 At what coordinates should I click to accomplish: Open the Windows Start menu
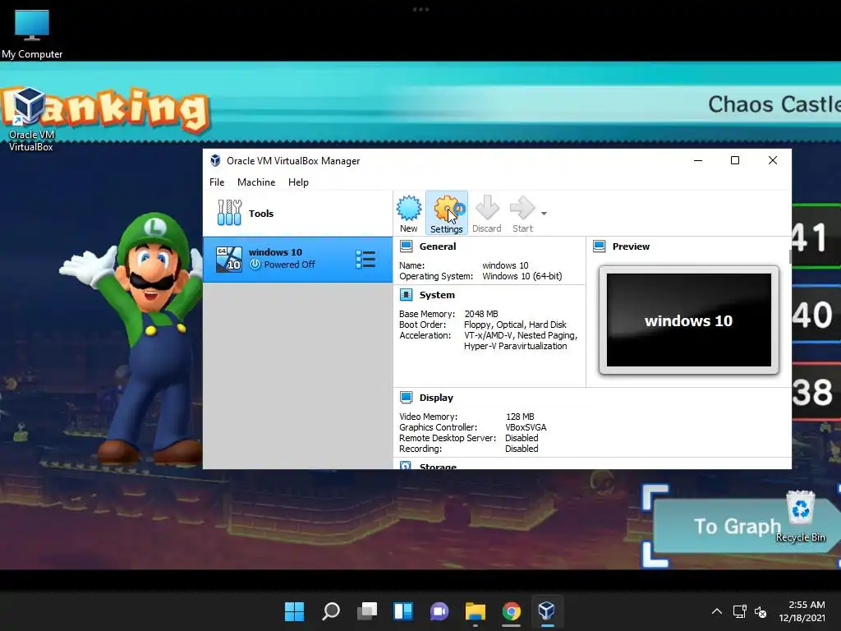(x=294, y=611)
